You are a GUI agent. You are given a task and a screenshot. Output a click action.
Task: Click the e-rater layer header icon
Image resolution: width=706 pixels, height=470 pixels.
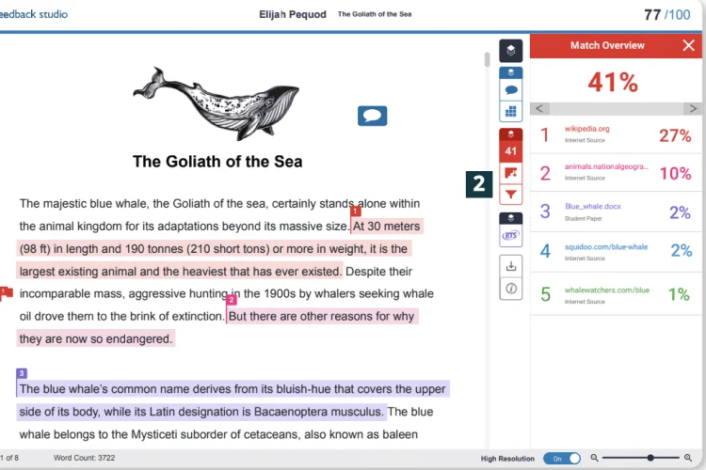click(510, 218)
